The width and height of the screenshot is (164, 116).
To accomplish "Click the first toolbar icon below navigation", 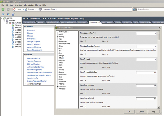I will click(x=3, y=14).
